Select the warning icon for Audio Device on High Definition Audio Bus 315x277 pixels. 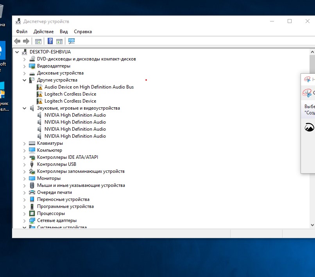coord(39,87)
